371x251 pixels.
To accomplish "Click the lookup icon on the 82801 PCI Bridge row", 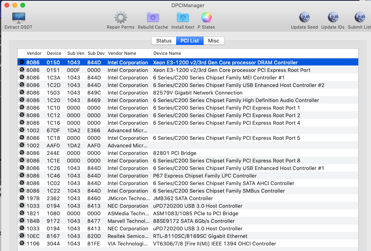I will click(x=22, y=153).
